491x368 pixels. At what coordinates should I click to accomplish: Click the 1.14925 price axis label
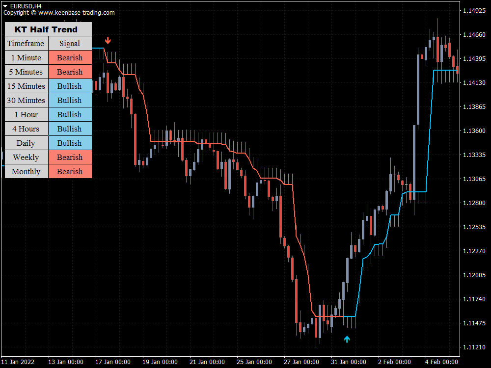point(474,11)
